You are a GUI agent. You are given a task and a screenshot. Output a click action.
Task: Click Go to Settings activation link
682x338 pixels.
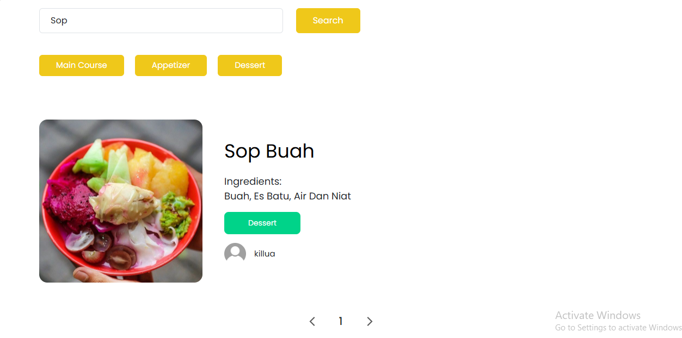[x=618, y=327]
